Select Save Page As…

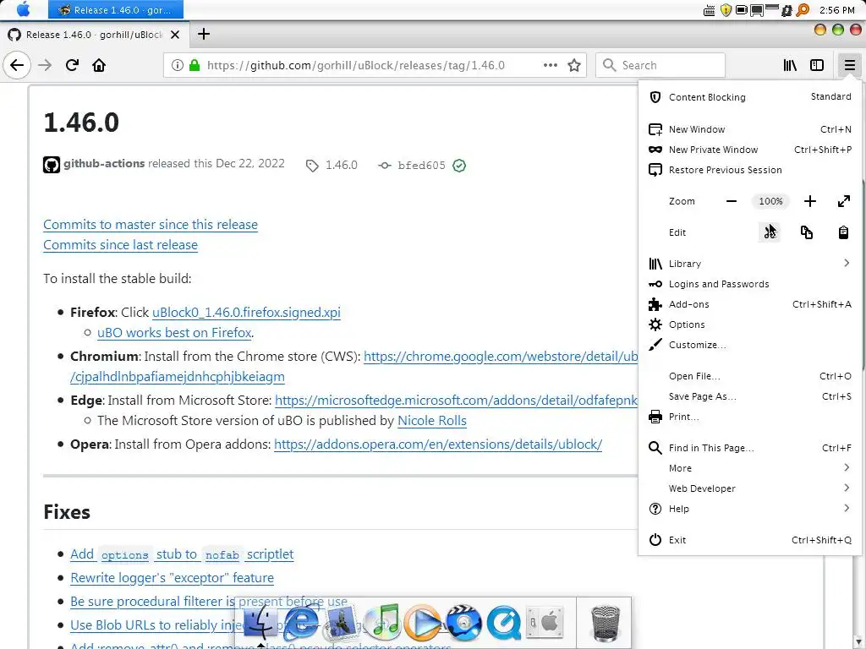click(x=749, y=396)
